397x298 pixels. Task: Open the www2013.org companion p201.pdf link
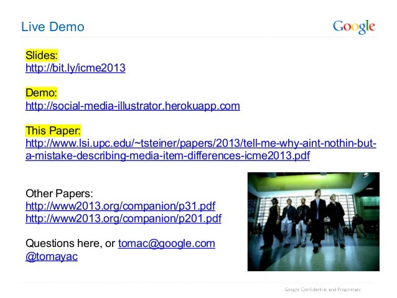pyautogui.click(x=124, y=218)
